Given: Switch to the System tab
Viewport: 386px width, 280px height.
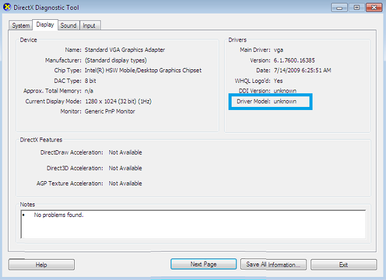Looking at the screenshot, I should pos(20,25).
